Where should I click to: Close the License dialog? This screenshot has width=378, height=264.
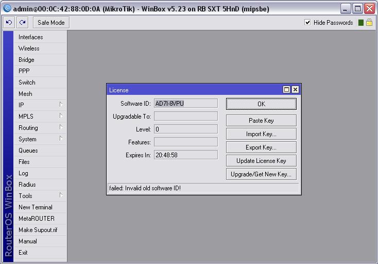click(295, 90)
